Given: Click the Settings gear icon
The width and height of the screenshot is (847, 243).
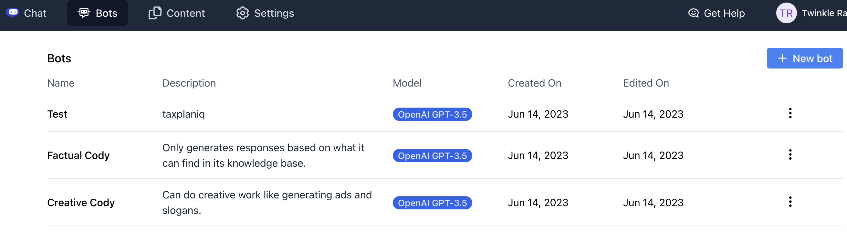Looking at the screenshot, I should (242, 13).
